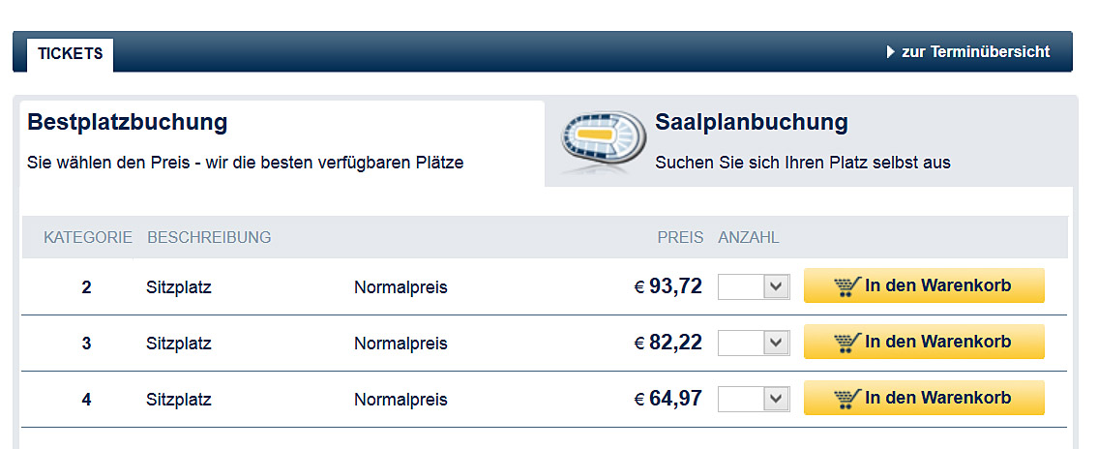This screenshot has height=449, width=1098.
Task: Click arrow icon beside zur Terminübersicht
Action: (x=891, y=52)
